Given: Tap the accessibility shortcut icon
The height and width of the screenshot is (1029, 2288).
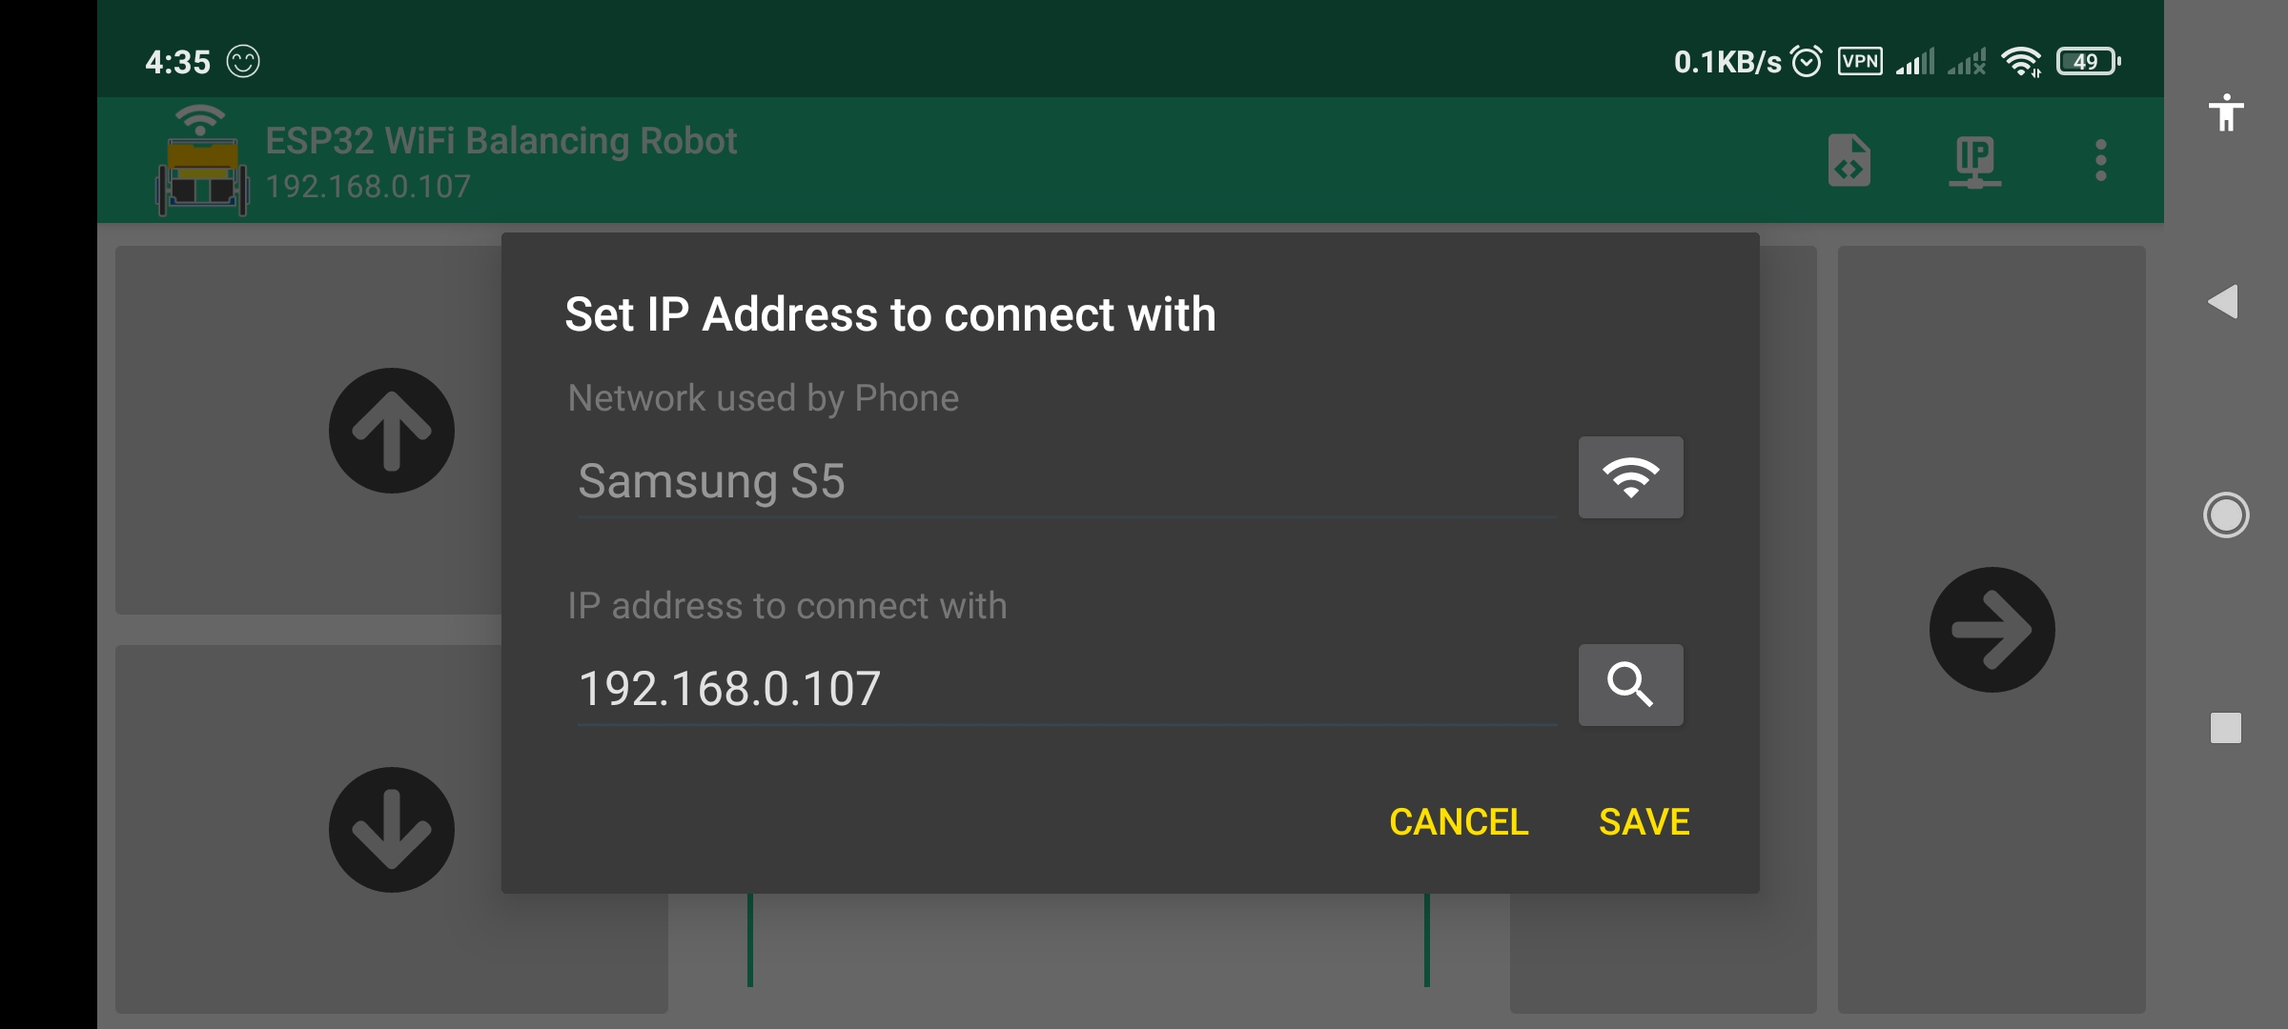Looking at the screenshot, I should [2226, 112].
